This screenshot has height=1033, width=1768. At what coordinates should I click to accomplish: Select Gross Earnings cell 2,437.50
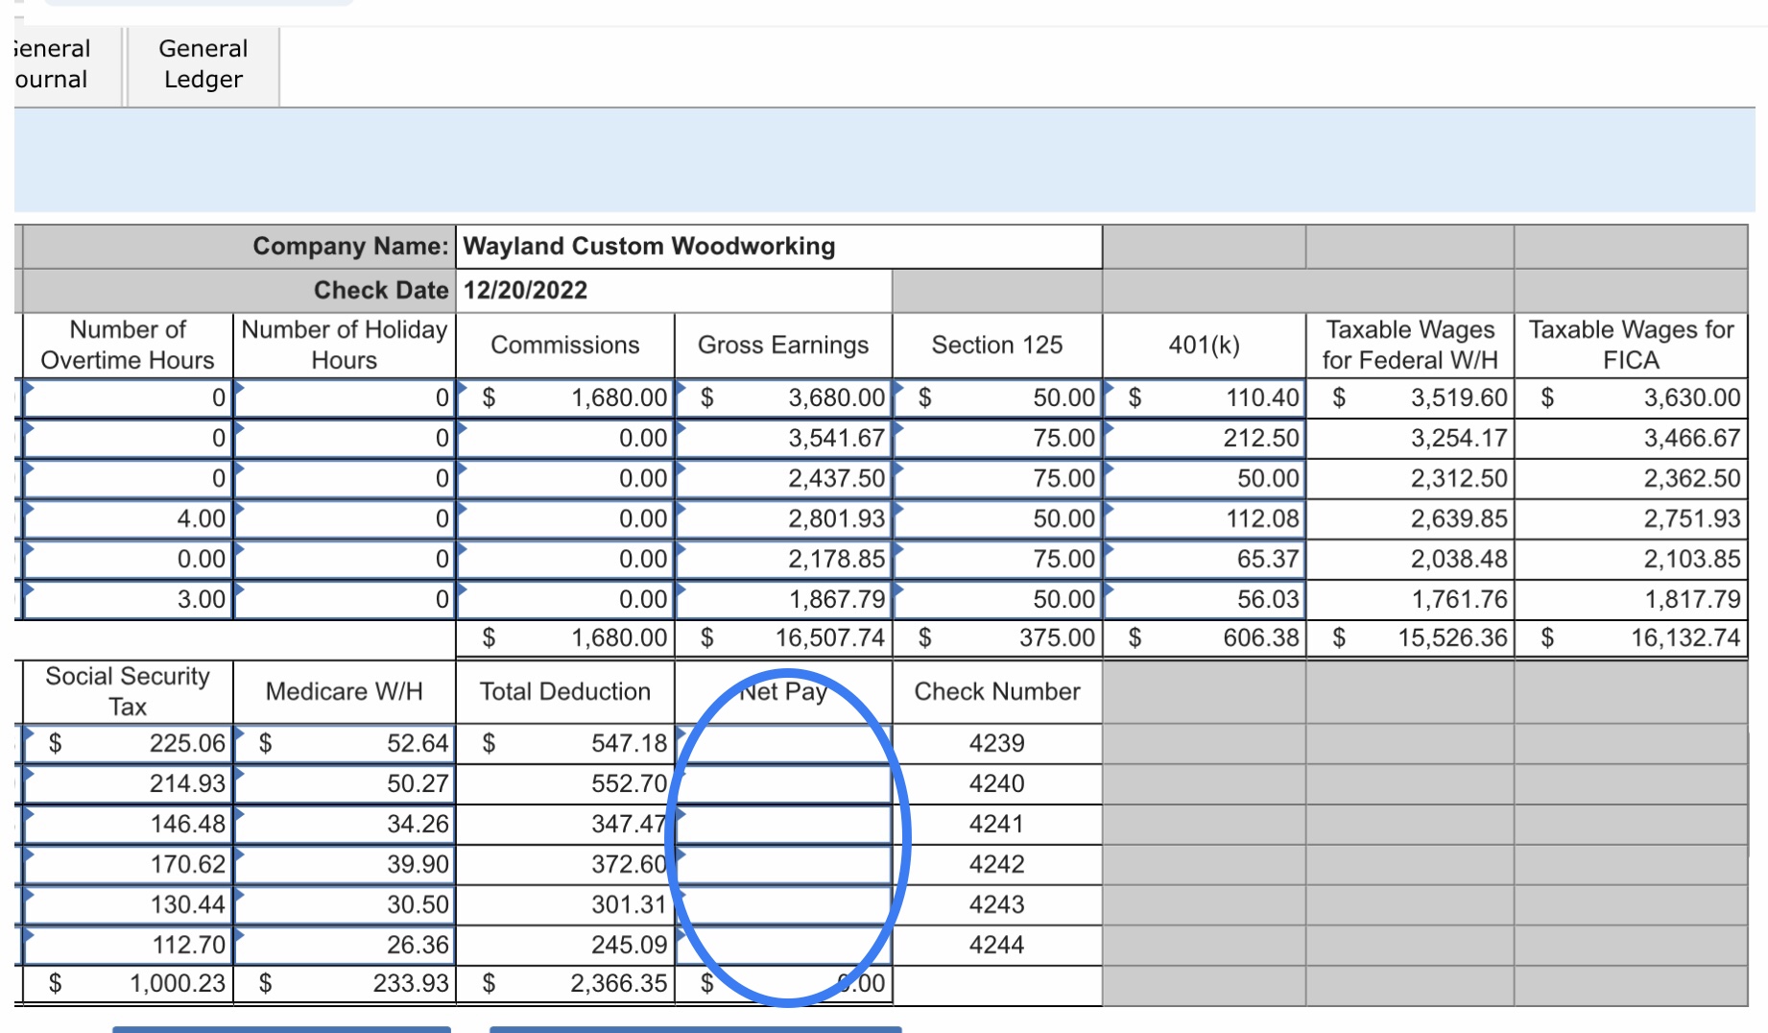click(x=784, y=478)
